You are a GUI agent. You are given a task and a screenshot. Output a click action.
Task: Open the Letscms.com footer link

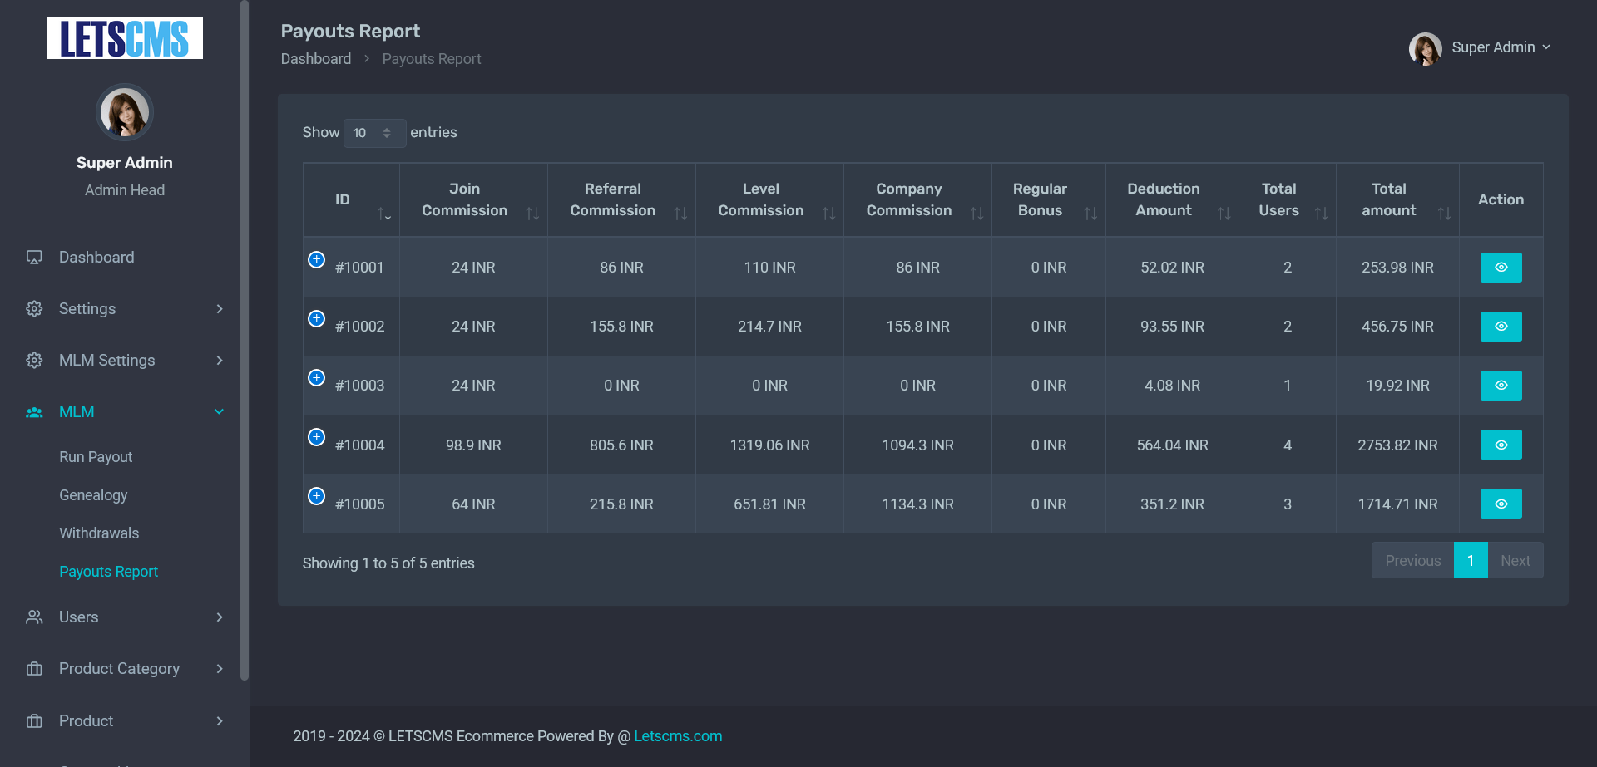click(x=677, y=735)
